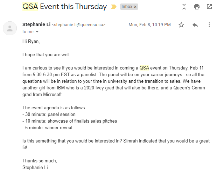Click the address stephanie.li@queensu.ca
This screenshot has height=176, width=217.
(x=78, y=25)
